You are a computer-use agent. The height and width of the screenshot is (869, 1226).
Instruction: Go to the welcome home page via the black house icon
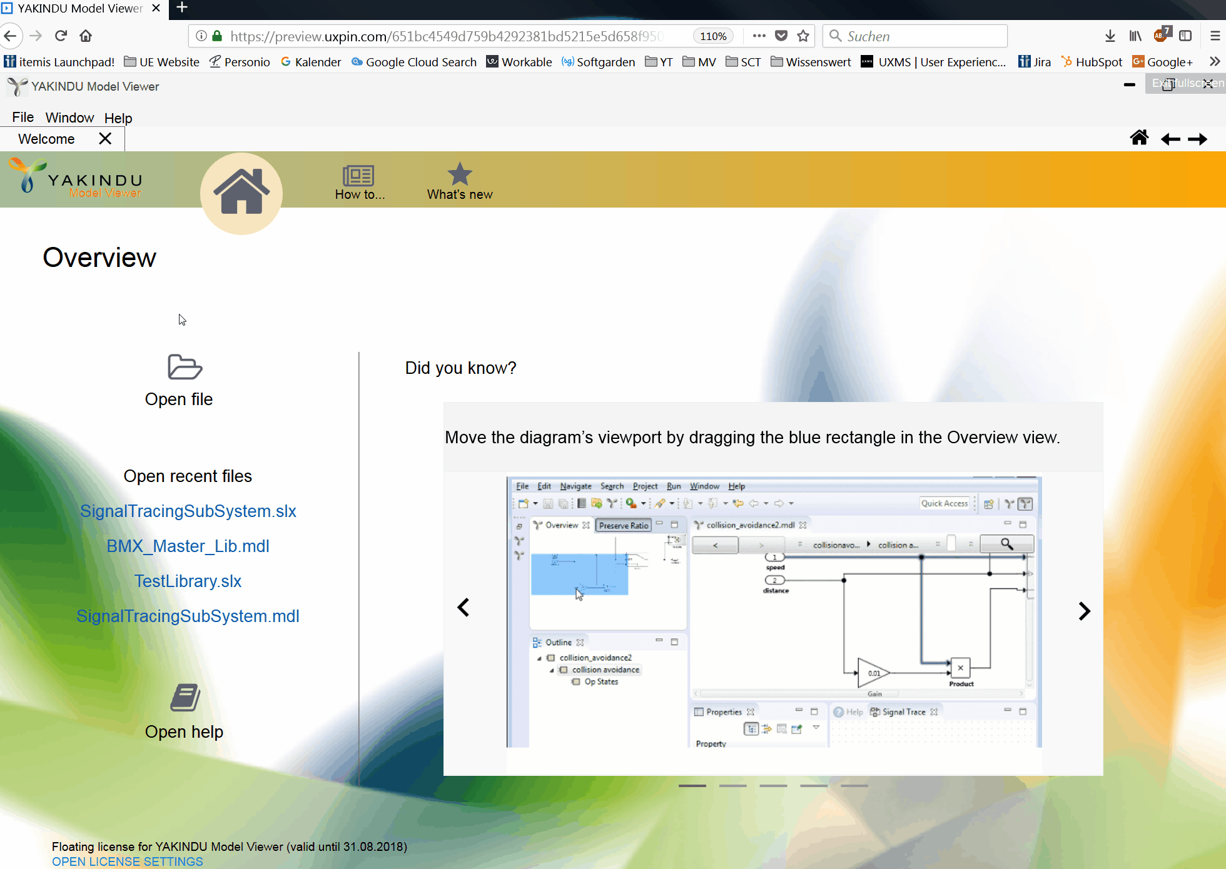tap(1139, 138)
